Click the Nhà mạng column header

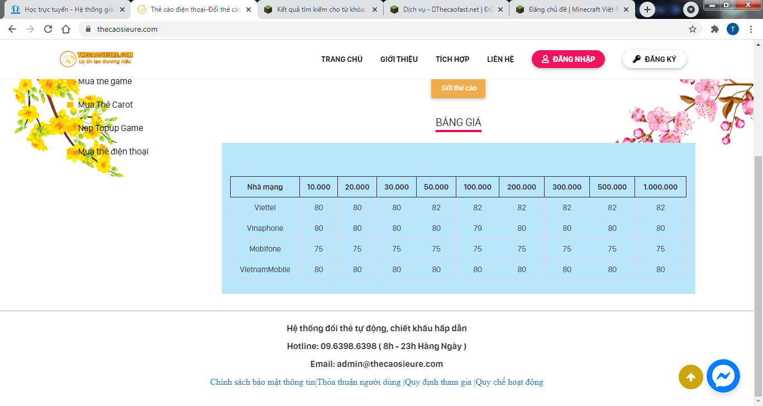(265, 187)
